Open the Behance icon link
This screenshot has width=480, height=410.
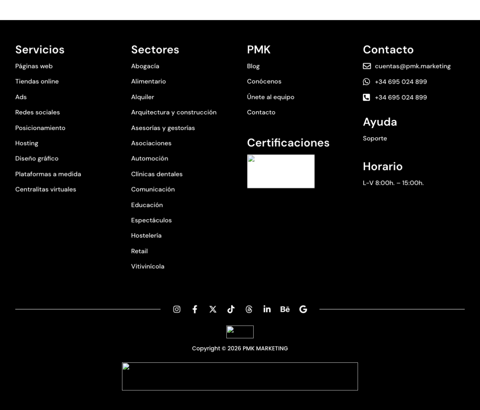[x=285, y=309]
